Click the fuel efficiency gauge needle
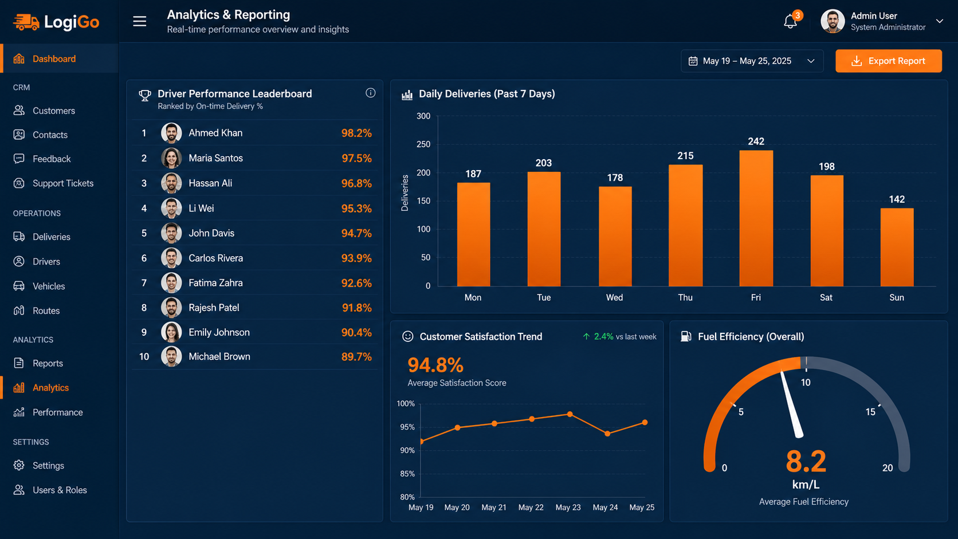Image resolution: width=958 pixels, height=539 pixels. click(x=792, y=405)
